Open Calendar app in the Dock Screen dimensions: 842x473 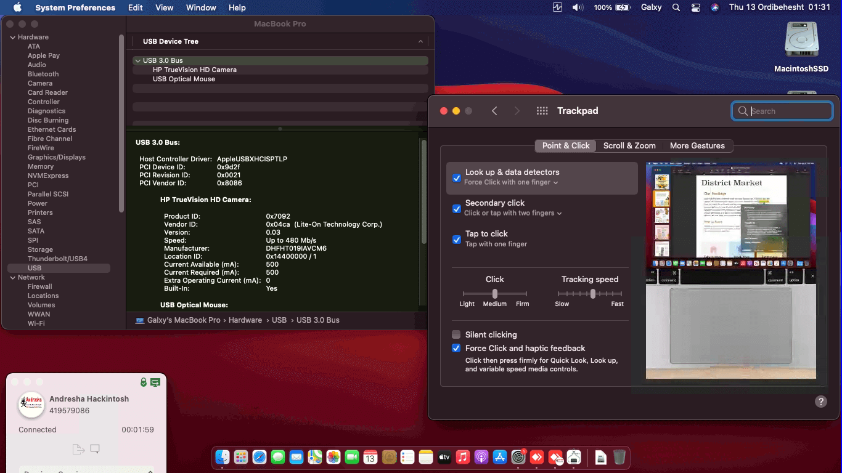point(370,457)
